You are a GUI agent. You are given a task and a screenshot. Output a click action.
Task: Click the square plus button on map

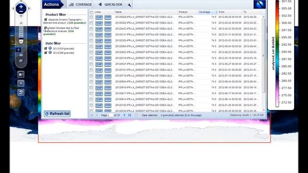[x=21, y=83]
